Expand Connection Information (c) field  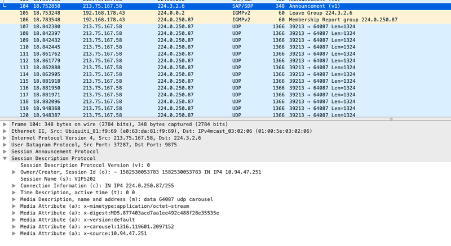point(14,186)
